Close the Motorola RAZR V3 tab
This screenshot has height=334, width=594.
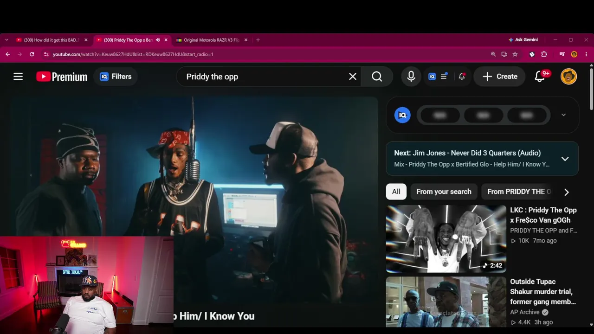[245, 40]
